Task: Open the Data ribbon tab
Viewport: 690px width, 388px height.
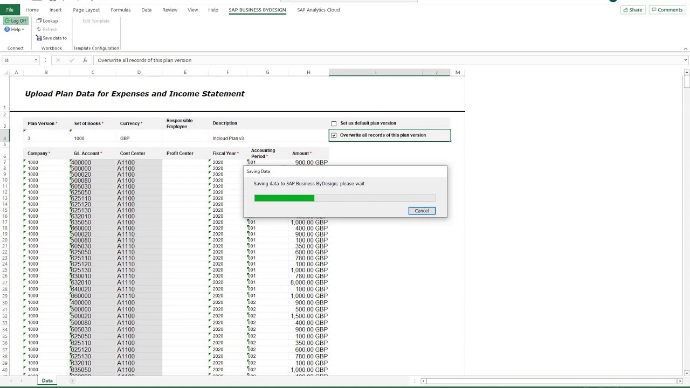Action: point(146,10)
